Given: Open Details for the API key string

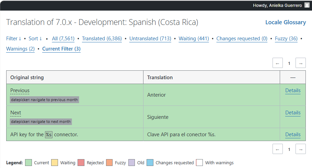Looking at the screenshot, I should (293, 135).
